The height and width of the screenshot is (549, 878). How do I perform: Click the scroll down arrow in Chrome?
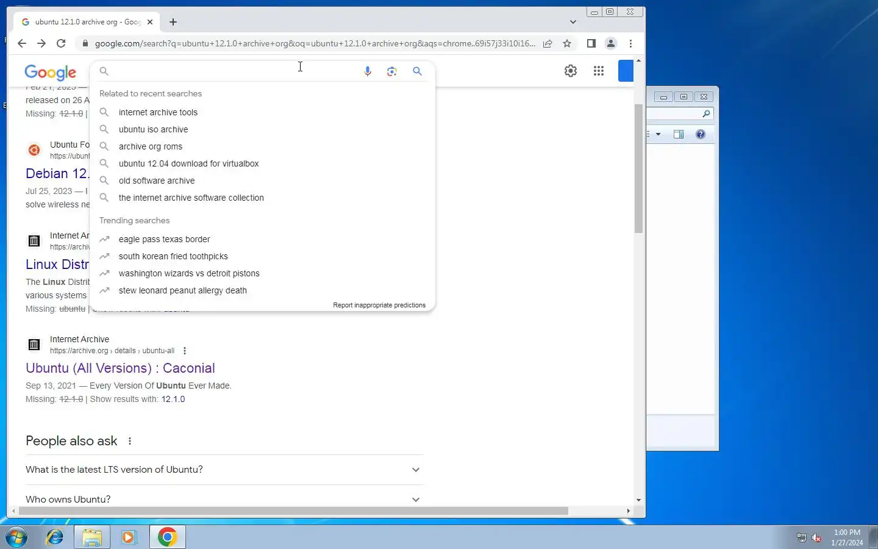click(638, 500)
